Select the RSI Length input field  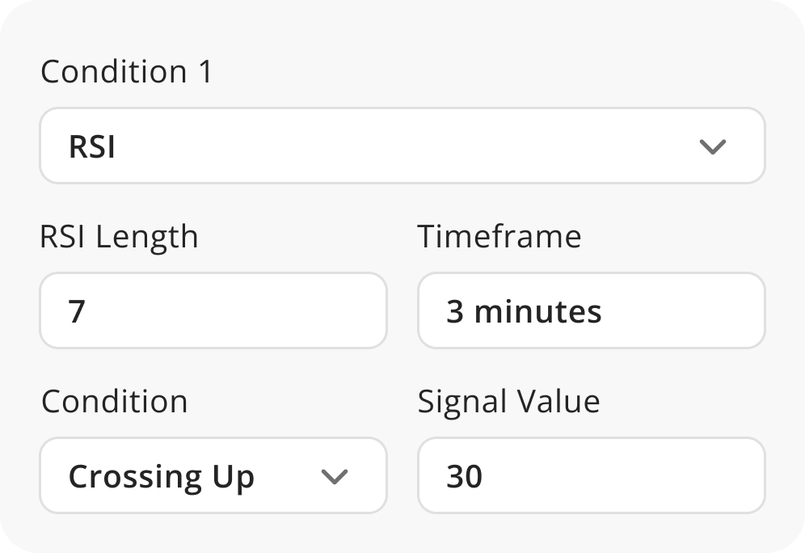(x=213, y=310)
